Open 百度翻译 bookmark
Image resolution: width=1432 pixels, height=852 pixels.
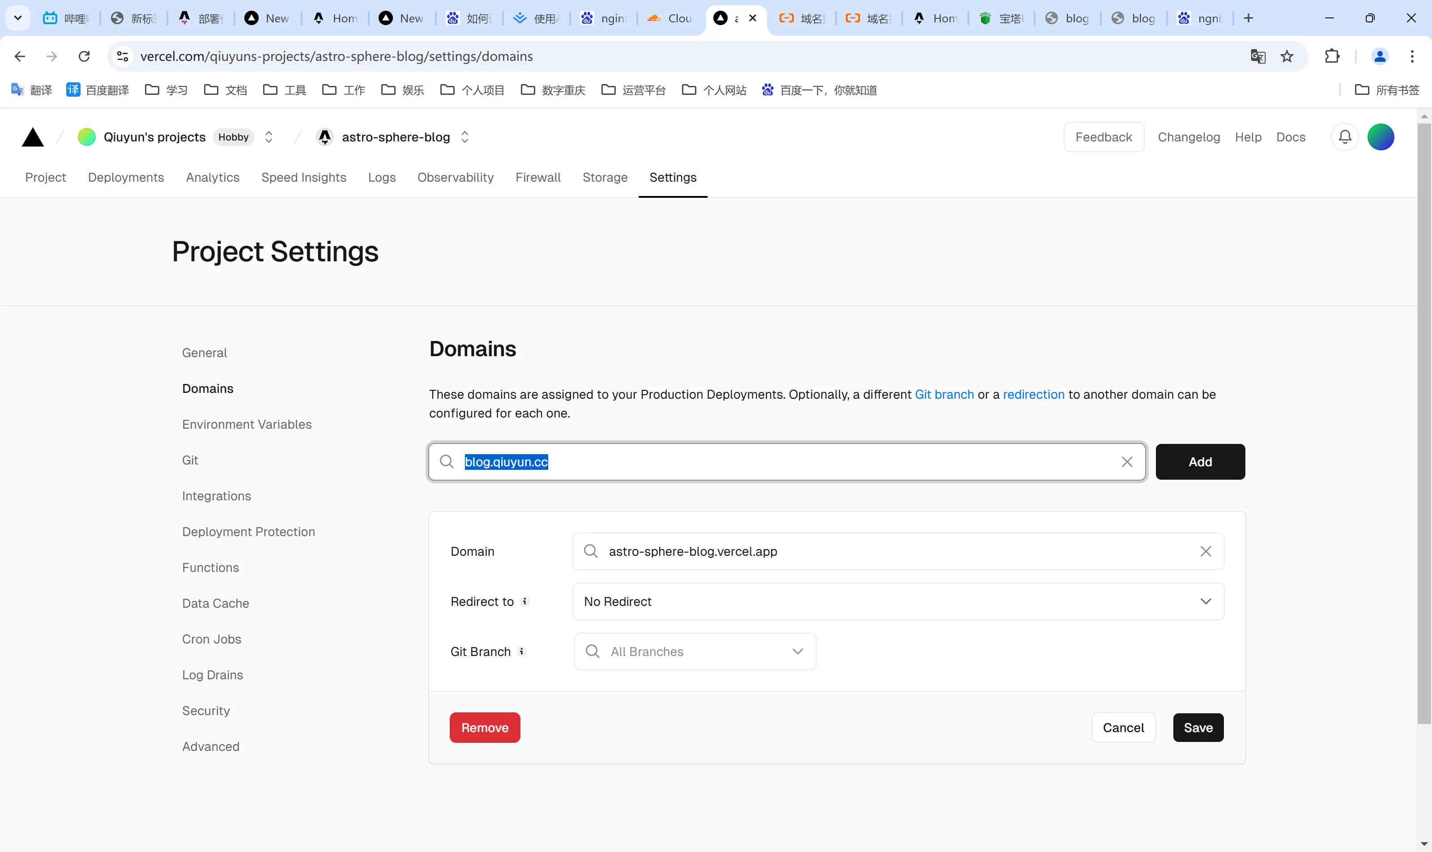click(97, 90)
